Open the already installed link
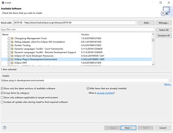 point(105,93)
